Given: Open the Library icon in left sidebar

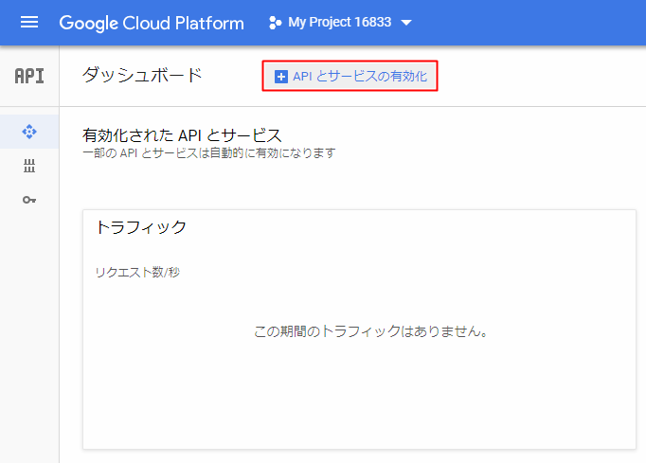Looking at the screenshot, I should [29, 166].
